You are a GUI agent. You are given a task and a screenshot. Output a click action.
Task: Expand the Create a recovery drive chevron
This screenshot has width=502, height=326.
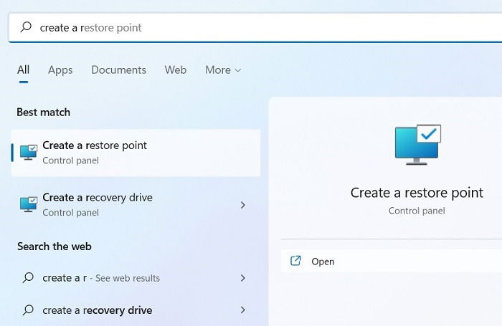pos(242,205)
